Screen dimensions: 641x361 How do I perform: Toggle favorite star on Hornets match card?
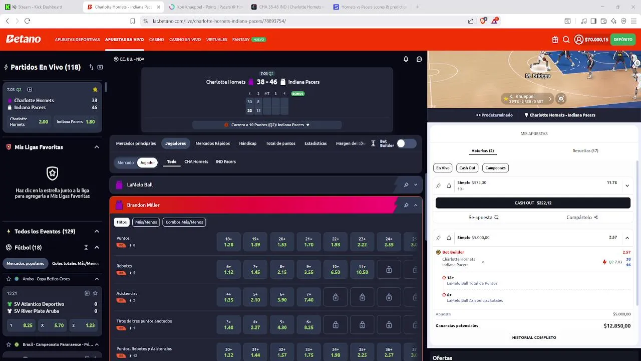pos(95,90)
